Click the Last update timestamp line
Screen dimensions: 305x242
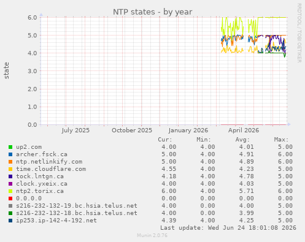coord(228,228)
